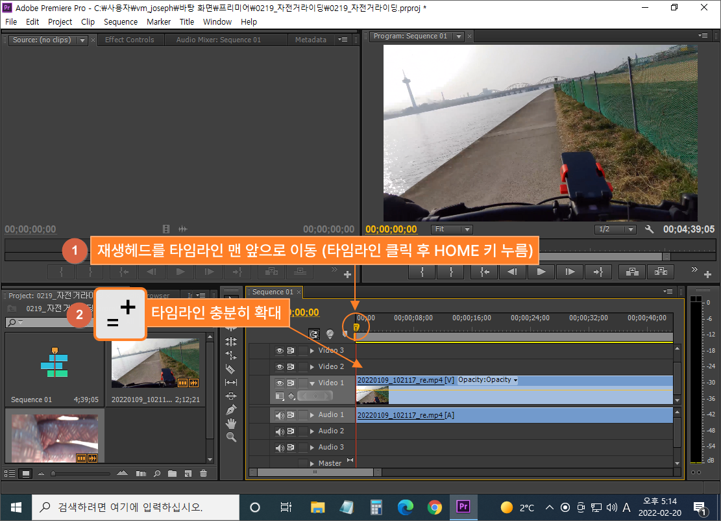Delete selected item via trash icon
721x521 pixels.
(x=204, y=473)
